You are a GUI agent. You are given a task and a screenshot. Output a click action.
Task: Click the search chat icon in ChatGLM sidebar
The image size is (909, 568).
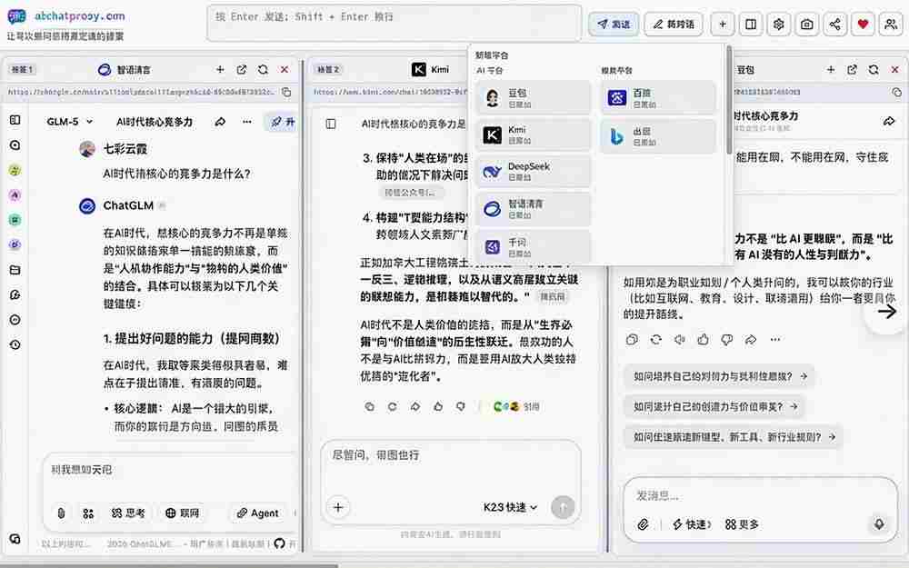click(15, 144)
